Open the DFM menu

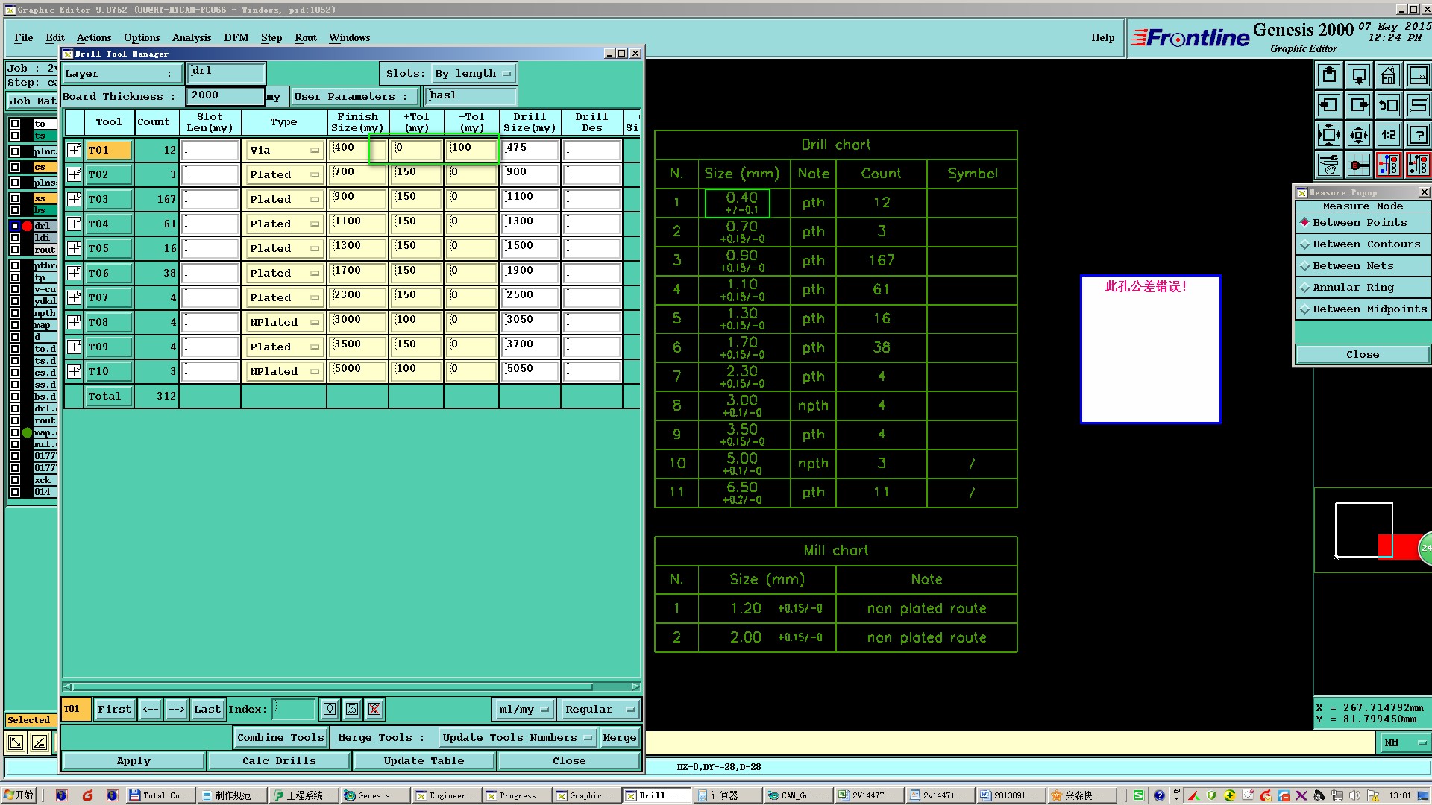click(x=236, y=37)
